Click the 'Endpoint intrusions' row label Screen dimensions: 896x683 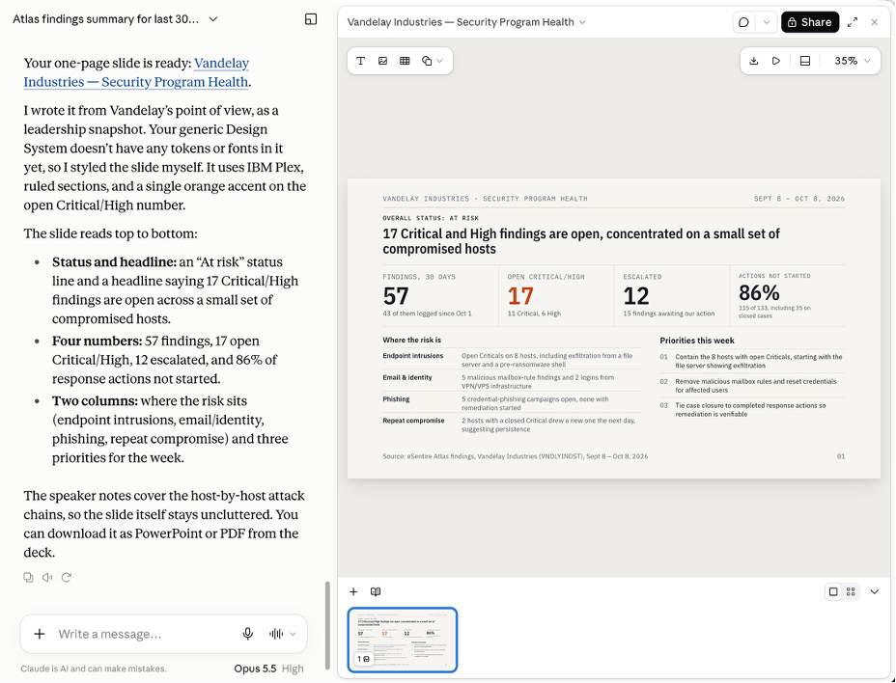tap(413, 356)
